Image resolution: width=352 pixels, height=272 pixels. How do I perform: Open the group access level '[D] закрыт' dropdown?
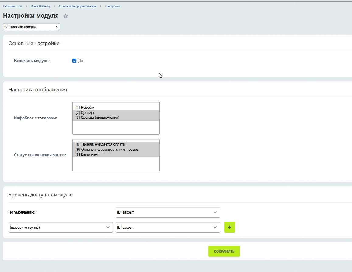coord(168,227)
